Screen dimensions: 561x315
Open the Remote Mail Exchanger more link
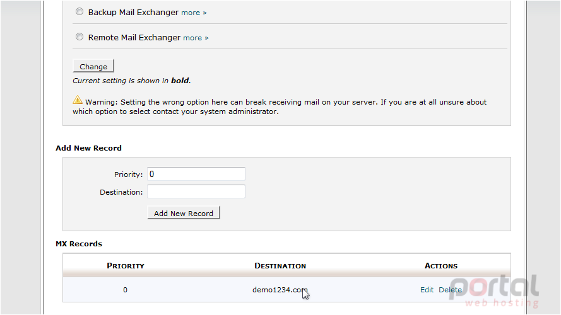pyautogui.click(x=196, y=38)
